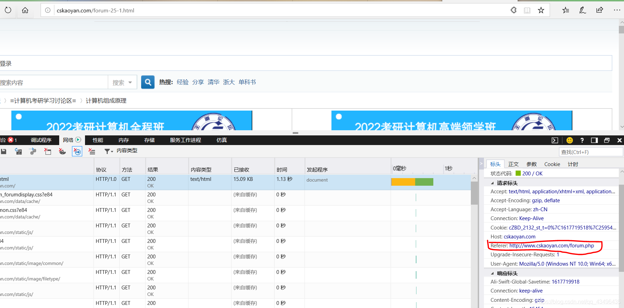Viewport: 624px width, 308px height.
Task: Go to the browser home page
Action: pyautogui.click(x=25, y=10)
